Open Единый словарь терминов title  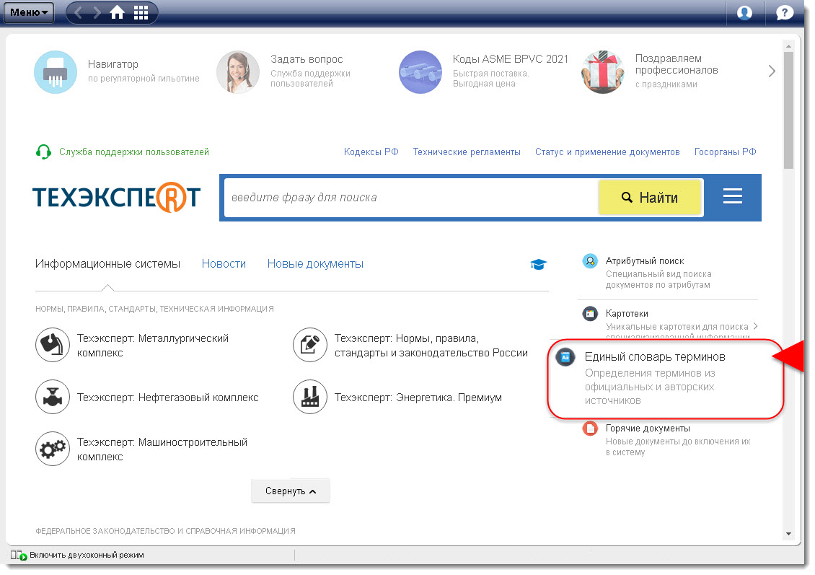(x=655, y=356)
